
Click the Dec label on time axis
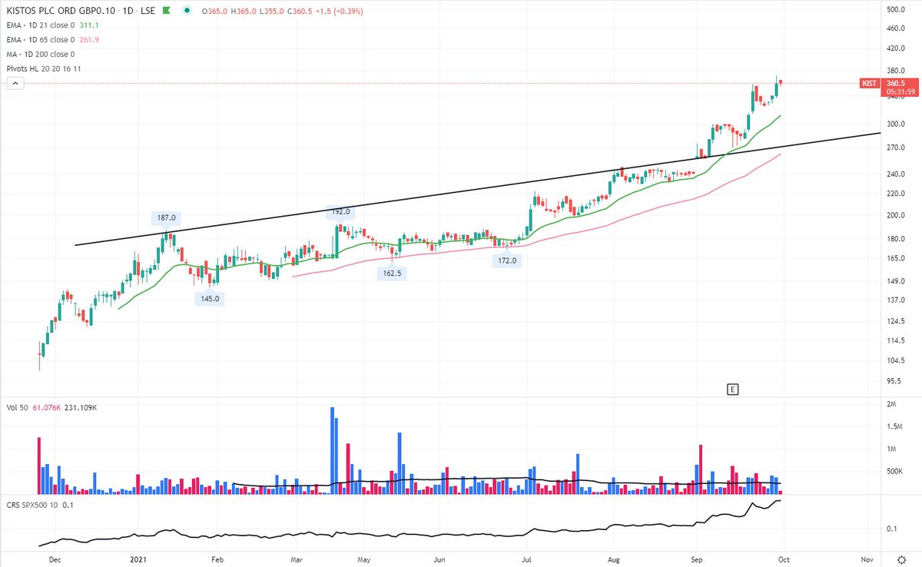[55, 559]
